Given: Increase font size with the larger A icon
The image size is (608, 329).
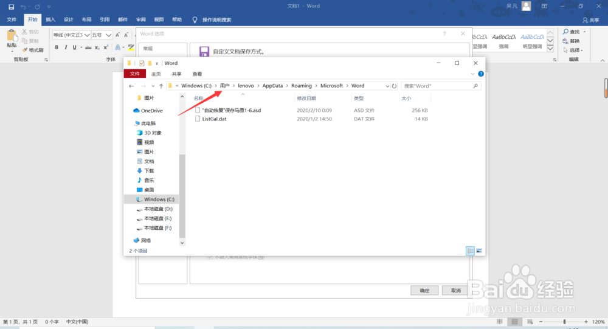Looking at the screenshot, I should coord(117,35).
